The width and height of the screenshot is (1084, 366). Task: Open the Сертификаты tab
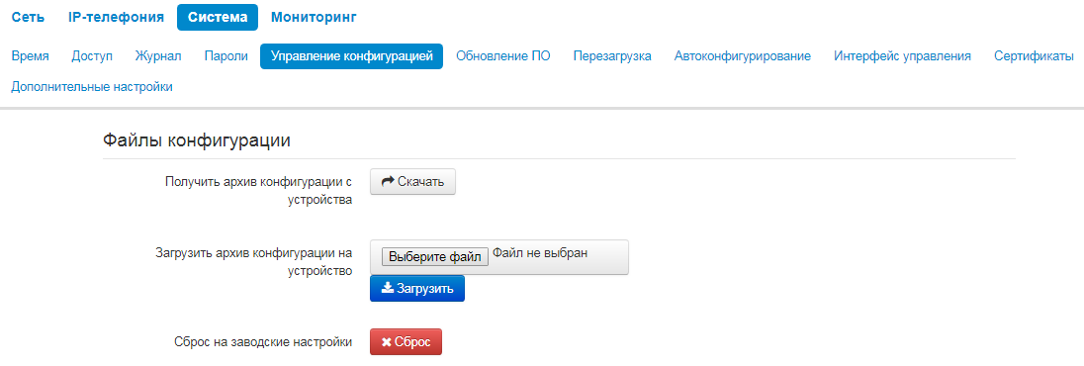pyautogui.click(x=1034, y=56)
